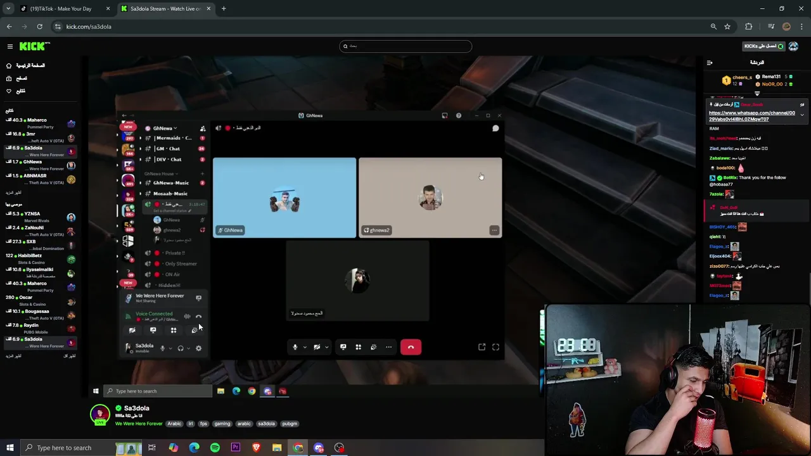The width and height of the screenshot is (811, 456).
Task: Mute microphone next to the Sa3dola username
Action: click(162, 348)
